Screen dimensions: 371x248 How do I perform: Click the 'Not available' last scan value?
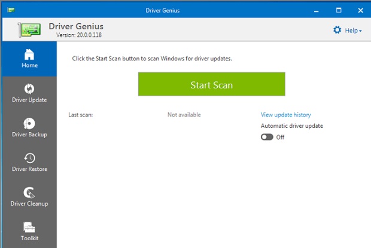point(184,115)
